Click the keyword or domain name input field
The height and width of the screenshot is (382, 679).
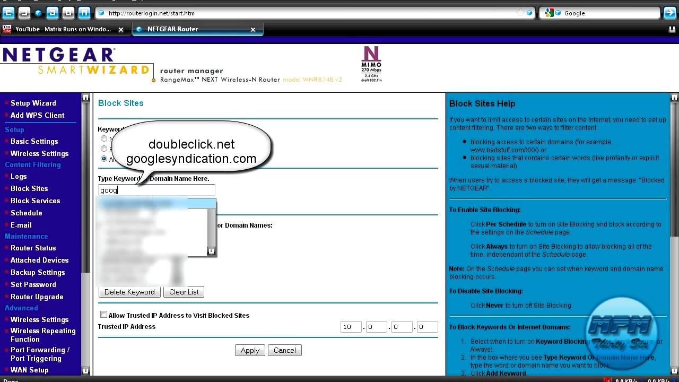pos(156,190)
